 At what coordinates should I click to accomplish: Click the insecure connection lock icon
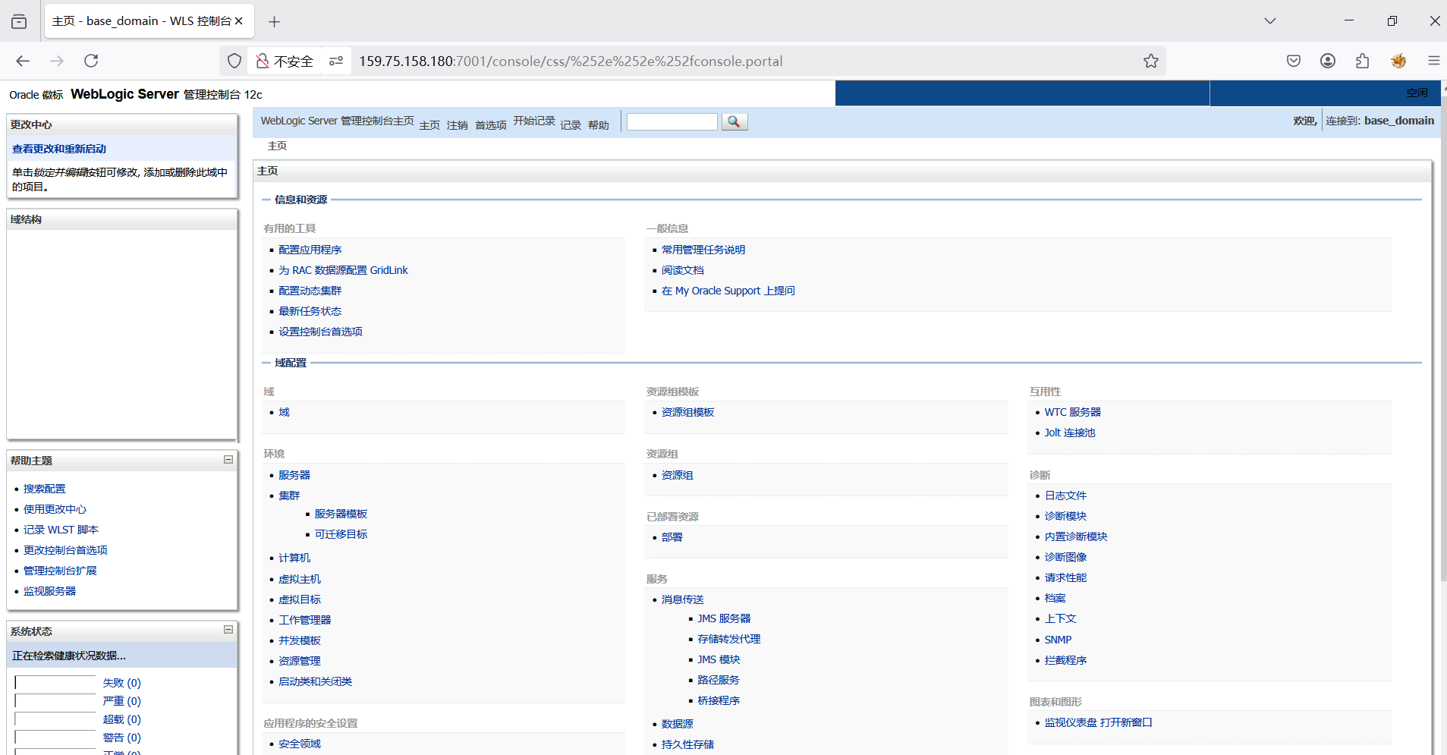(263, 61)
